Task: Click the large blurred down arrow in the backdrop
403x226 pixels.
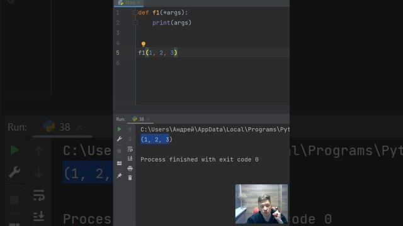Action: (x=39, y=172)
